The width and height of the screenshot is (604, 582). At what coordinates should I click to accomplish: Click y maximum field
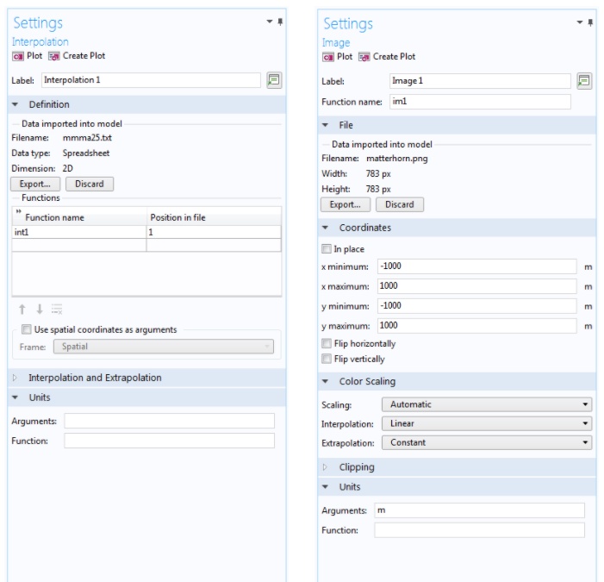coord(476,325)
